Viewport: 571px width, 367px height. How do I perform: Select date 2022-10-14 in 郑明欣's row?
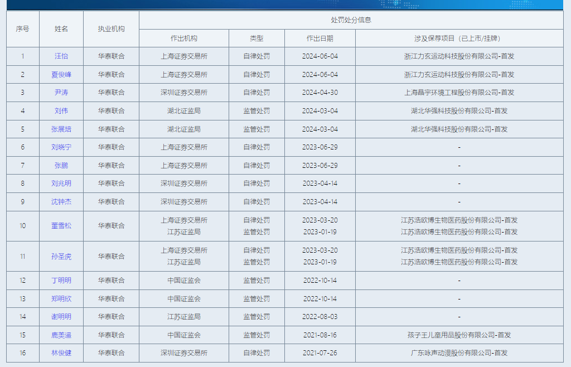pyautogui.click(x=320, y=298)
